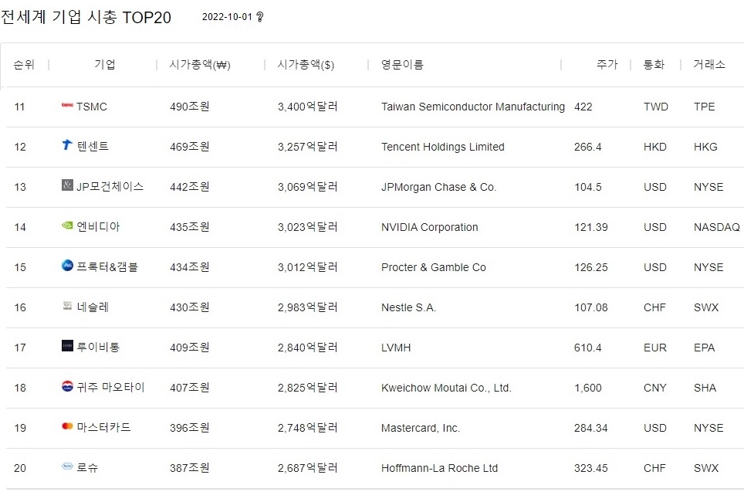Open the 마스터카드 company name
This screenshot has width=744, height=502.
103,427
